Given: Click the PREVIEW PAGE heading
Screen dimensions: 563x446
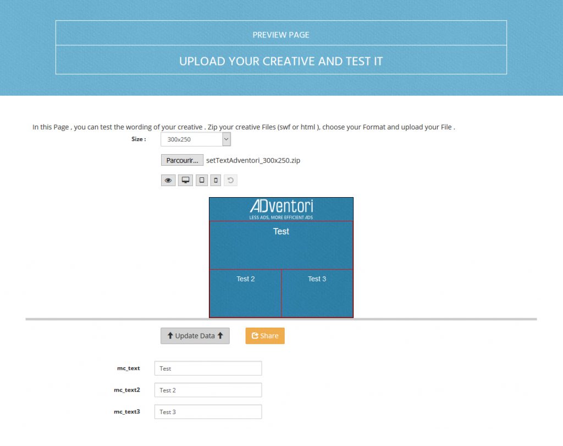Looking at the screenshot, I should click(x=281, y=35).
